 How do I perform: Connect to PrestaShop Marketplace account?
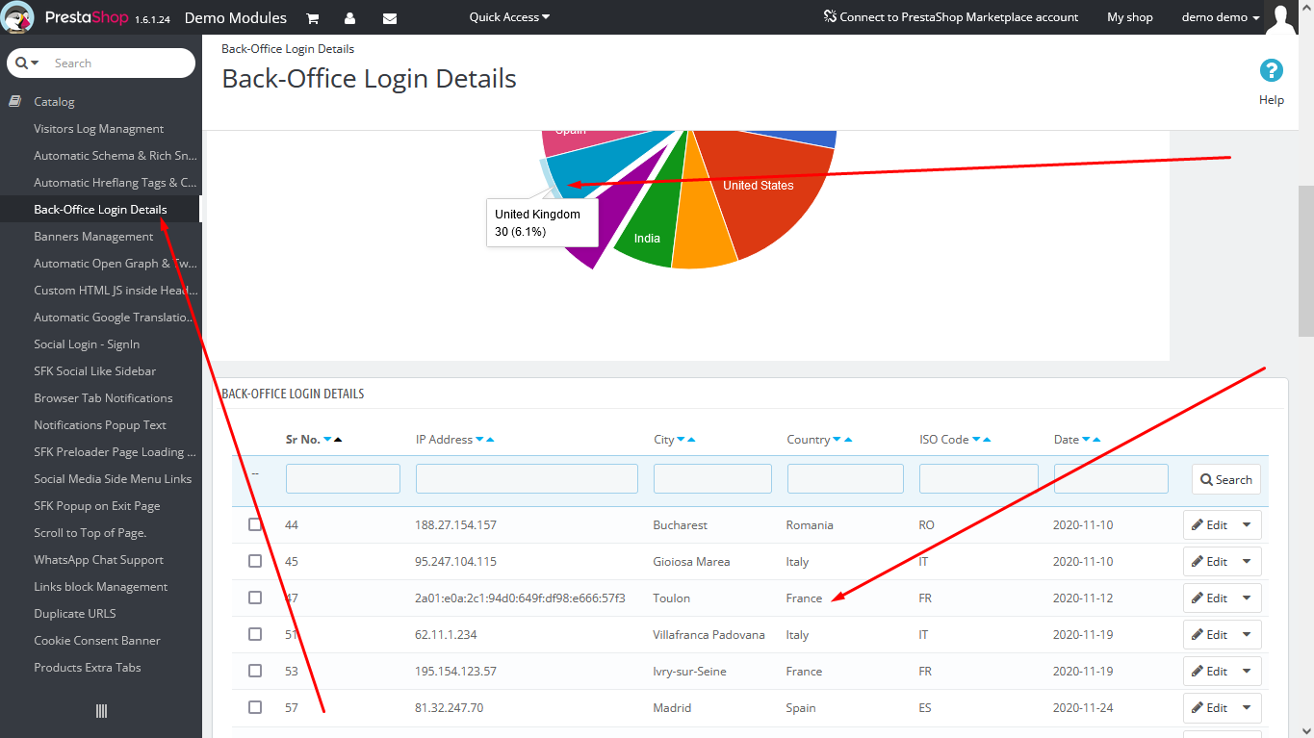(x=951, y=17)
